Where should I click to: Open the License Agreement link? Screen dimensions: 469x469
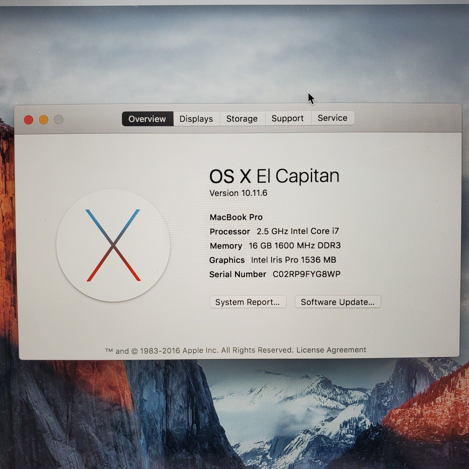coord(331,350)
